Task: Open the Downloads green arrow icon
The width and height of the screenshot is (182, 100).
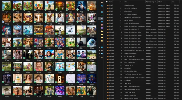Action: (102, 15)
